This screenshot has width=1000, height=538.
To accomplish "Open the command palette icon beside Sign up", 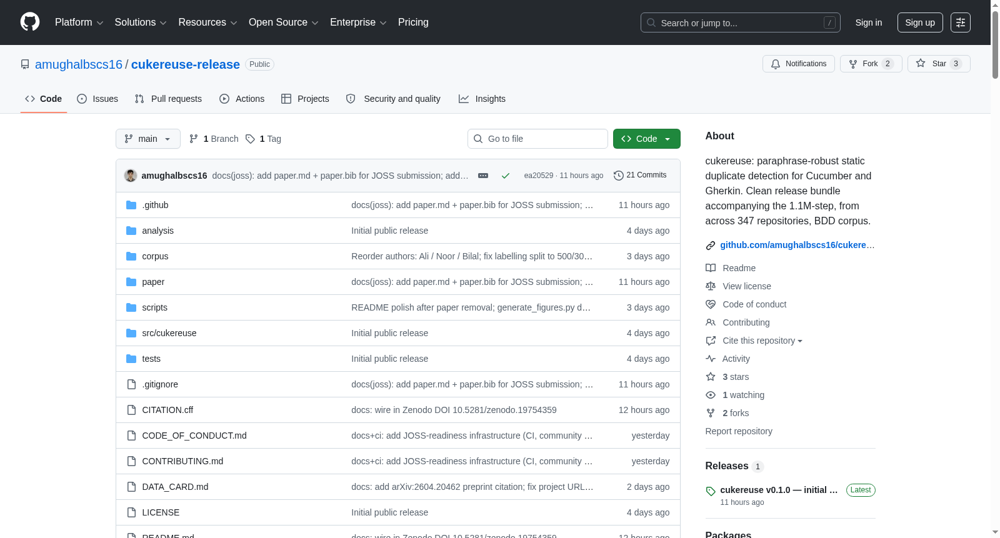I will [x=961, y=22].
